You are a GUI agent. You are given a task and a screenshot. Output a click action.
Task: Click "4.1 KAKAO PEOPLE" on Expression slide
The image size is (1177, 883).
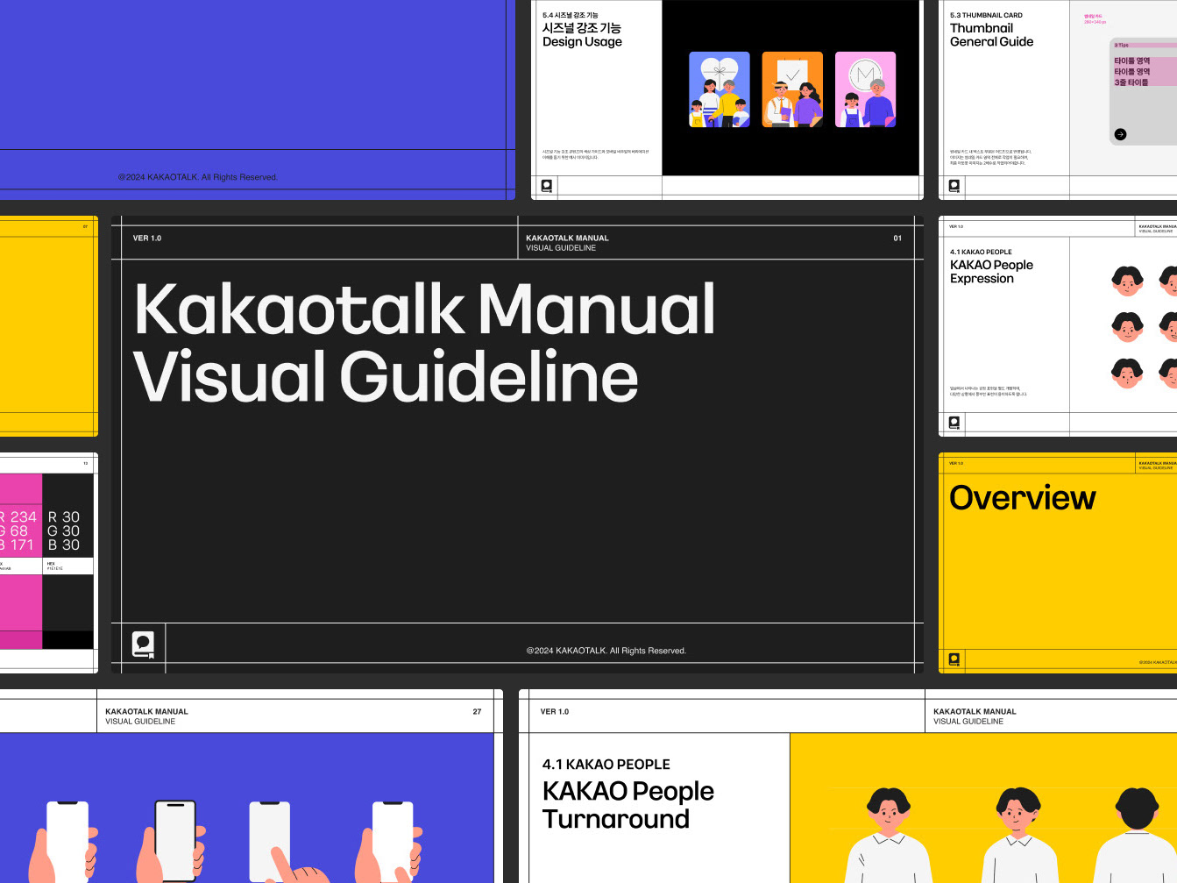981,252
